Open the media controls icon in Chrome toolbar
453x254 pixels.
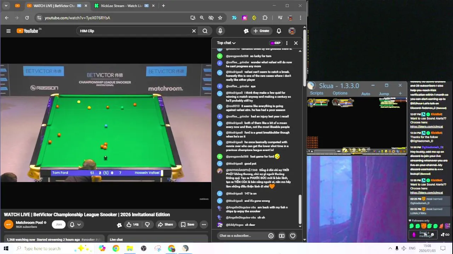(x=280, y=18)
